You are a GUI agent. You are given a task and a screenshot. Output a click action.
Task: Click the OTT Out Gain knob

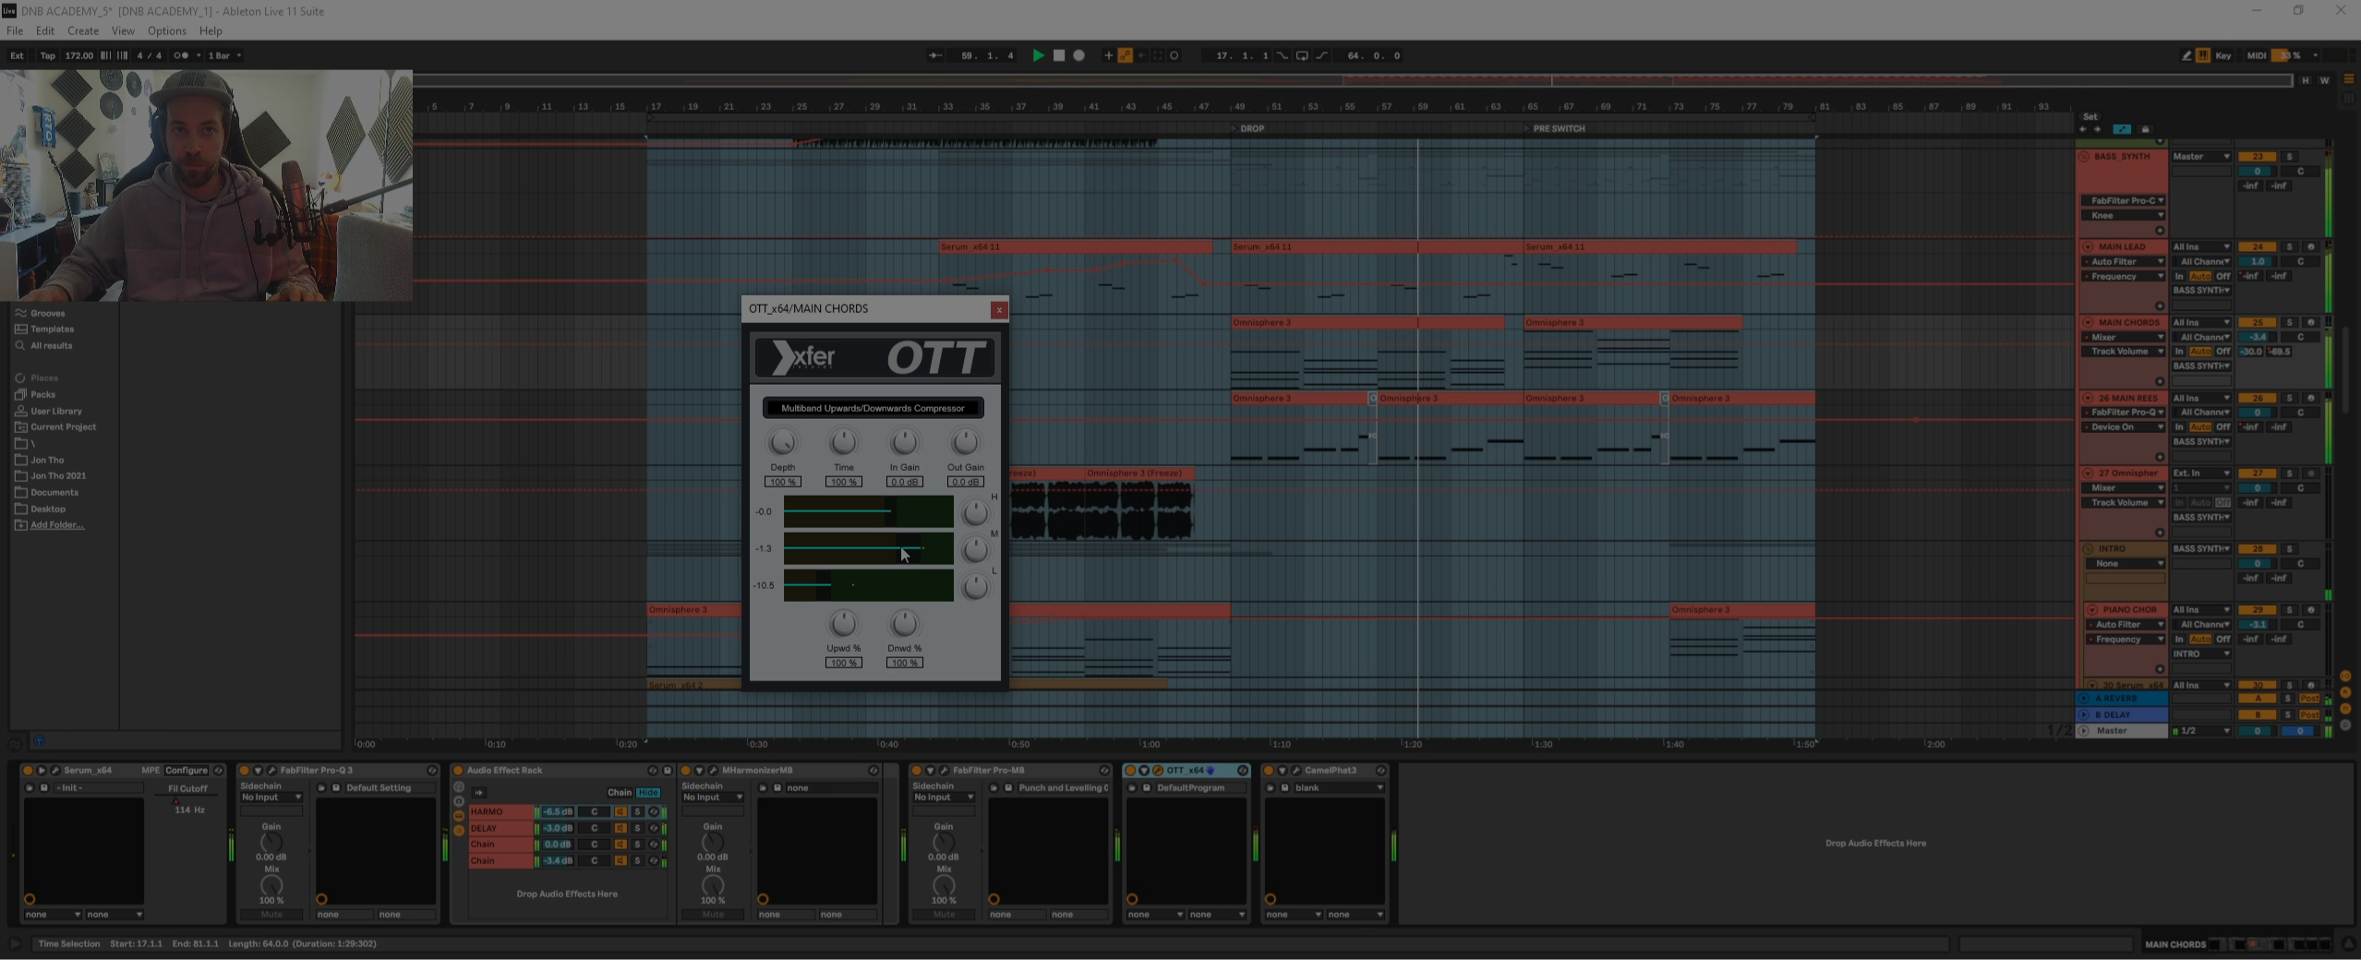point(965,442)
